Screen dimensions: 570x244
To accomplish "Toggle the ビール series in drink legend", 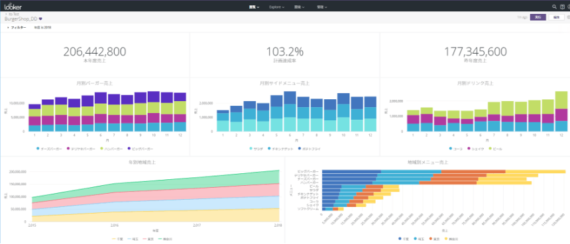I will tap(496, 149).
